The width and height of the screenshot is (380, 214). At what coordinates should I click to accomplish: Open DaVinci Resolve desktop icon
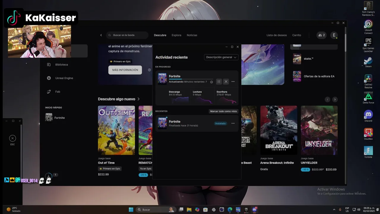(368, 82)
